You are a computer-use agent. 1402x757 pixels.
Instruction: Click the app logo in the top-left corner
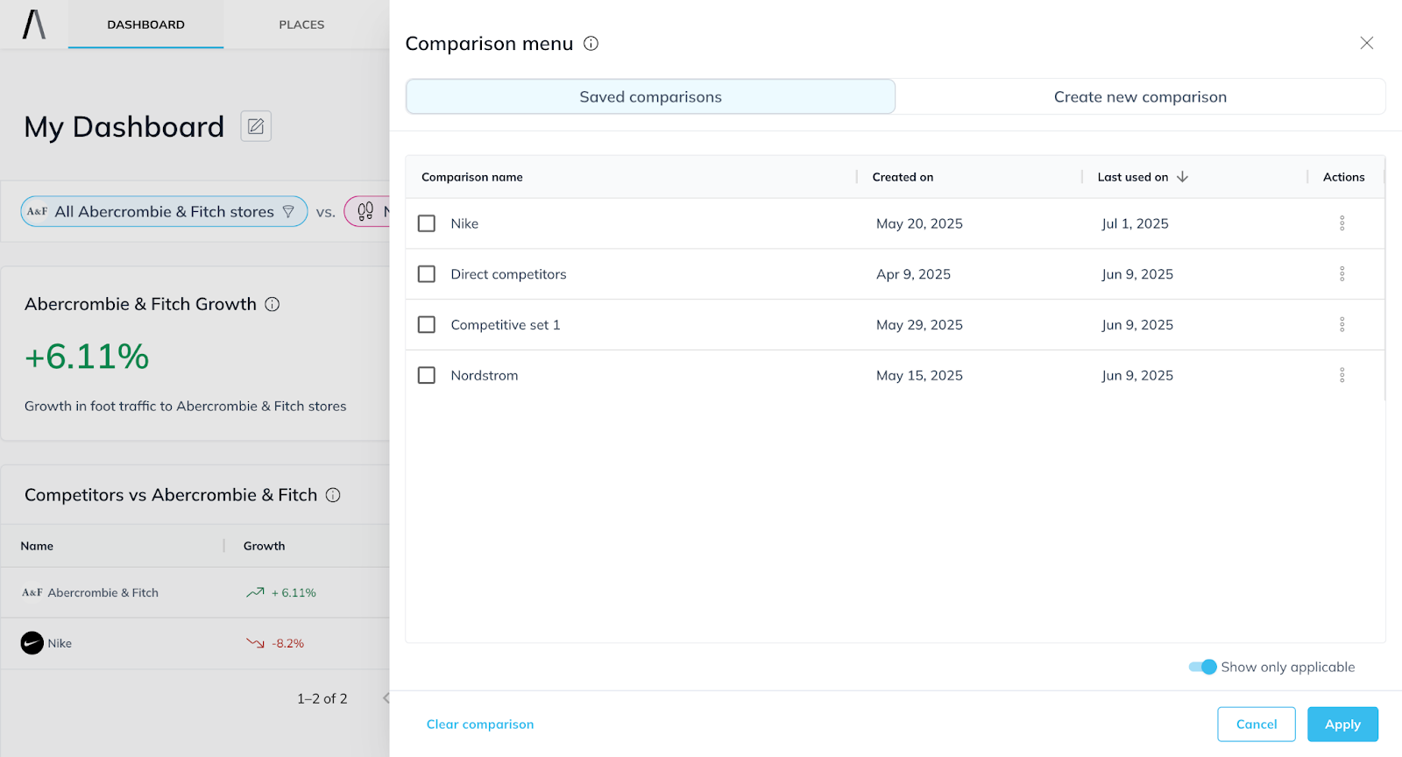tap(34, 25)
